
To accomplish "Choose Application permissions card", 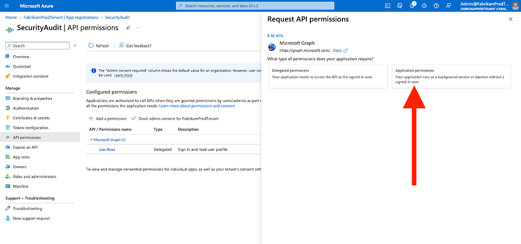I will [x=451, y=76].
